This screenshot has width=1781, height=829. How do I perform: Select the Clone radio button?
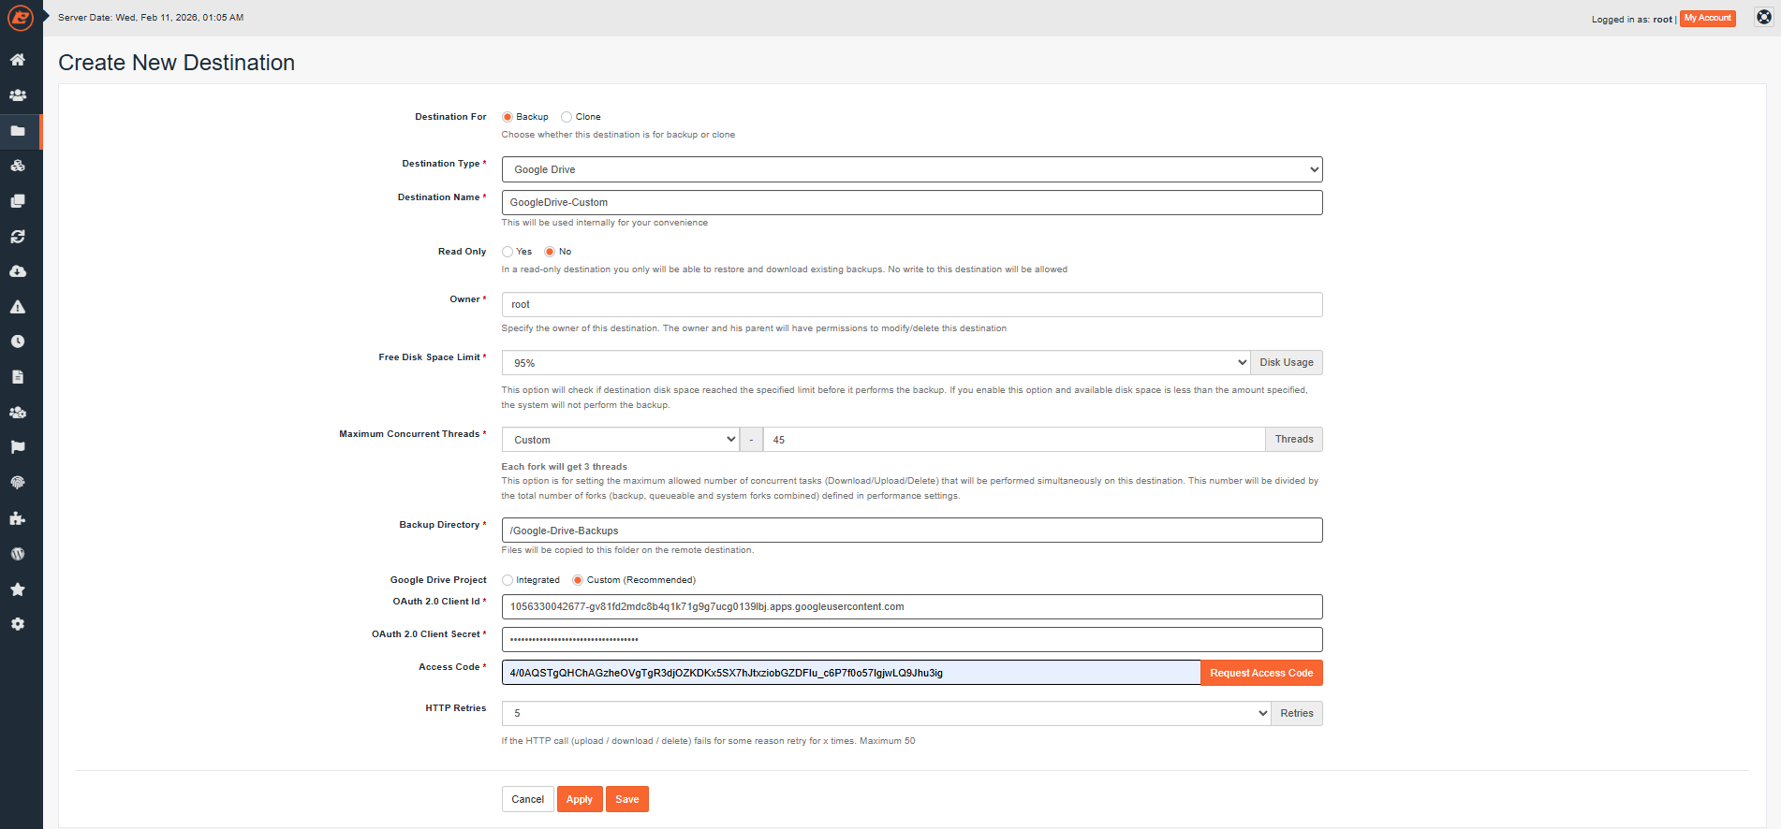click(567, 117)
